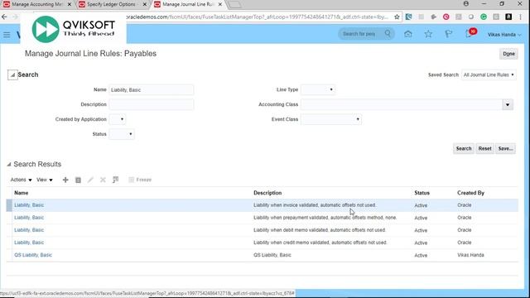Open the navigator hamburger menu
Image resolution: width=530 pixels, height=298 pixels.
click(x=7, y=35)
